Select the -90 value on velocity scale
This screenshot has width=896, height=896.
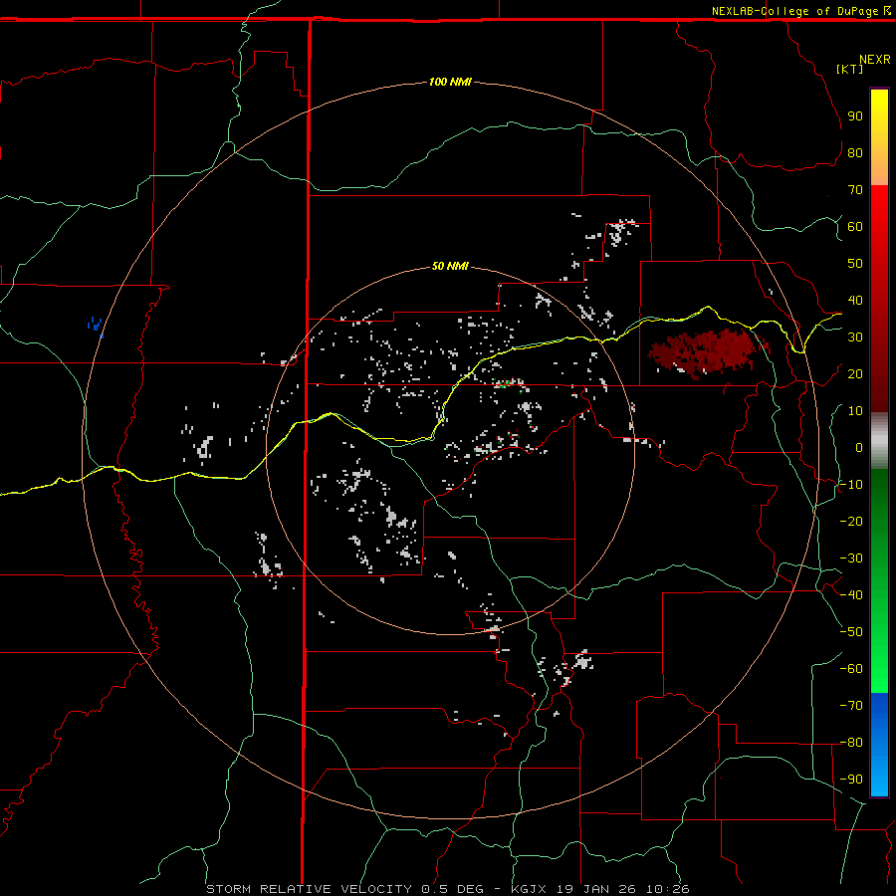pyautogui.click(x=851, y=780)
